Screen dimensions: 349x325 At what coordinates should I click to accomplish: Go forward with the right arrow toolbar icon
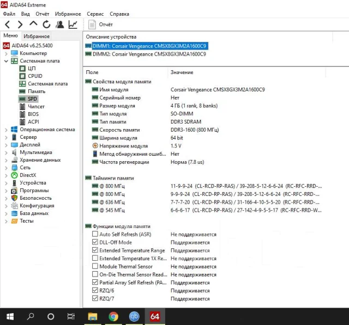coord(20,24)
